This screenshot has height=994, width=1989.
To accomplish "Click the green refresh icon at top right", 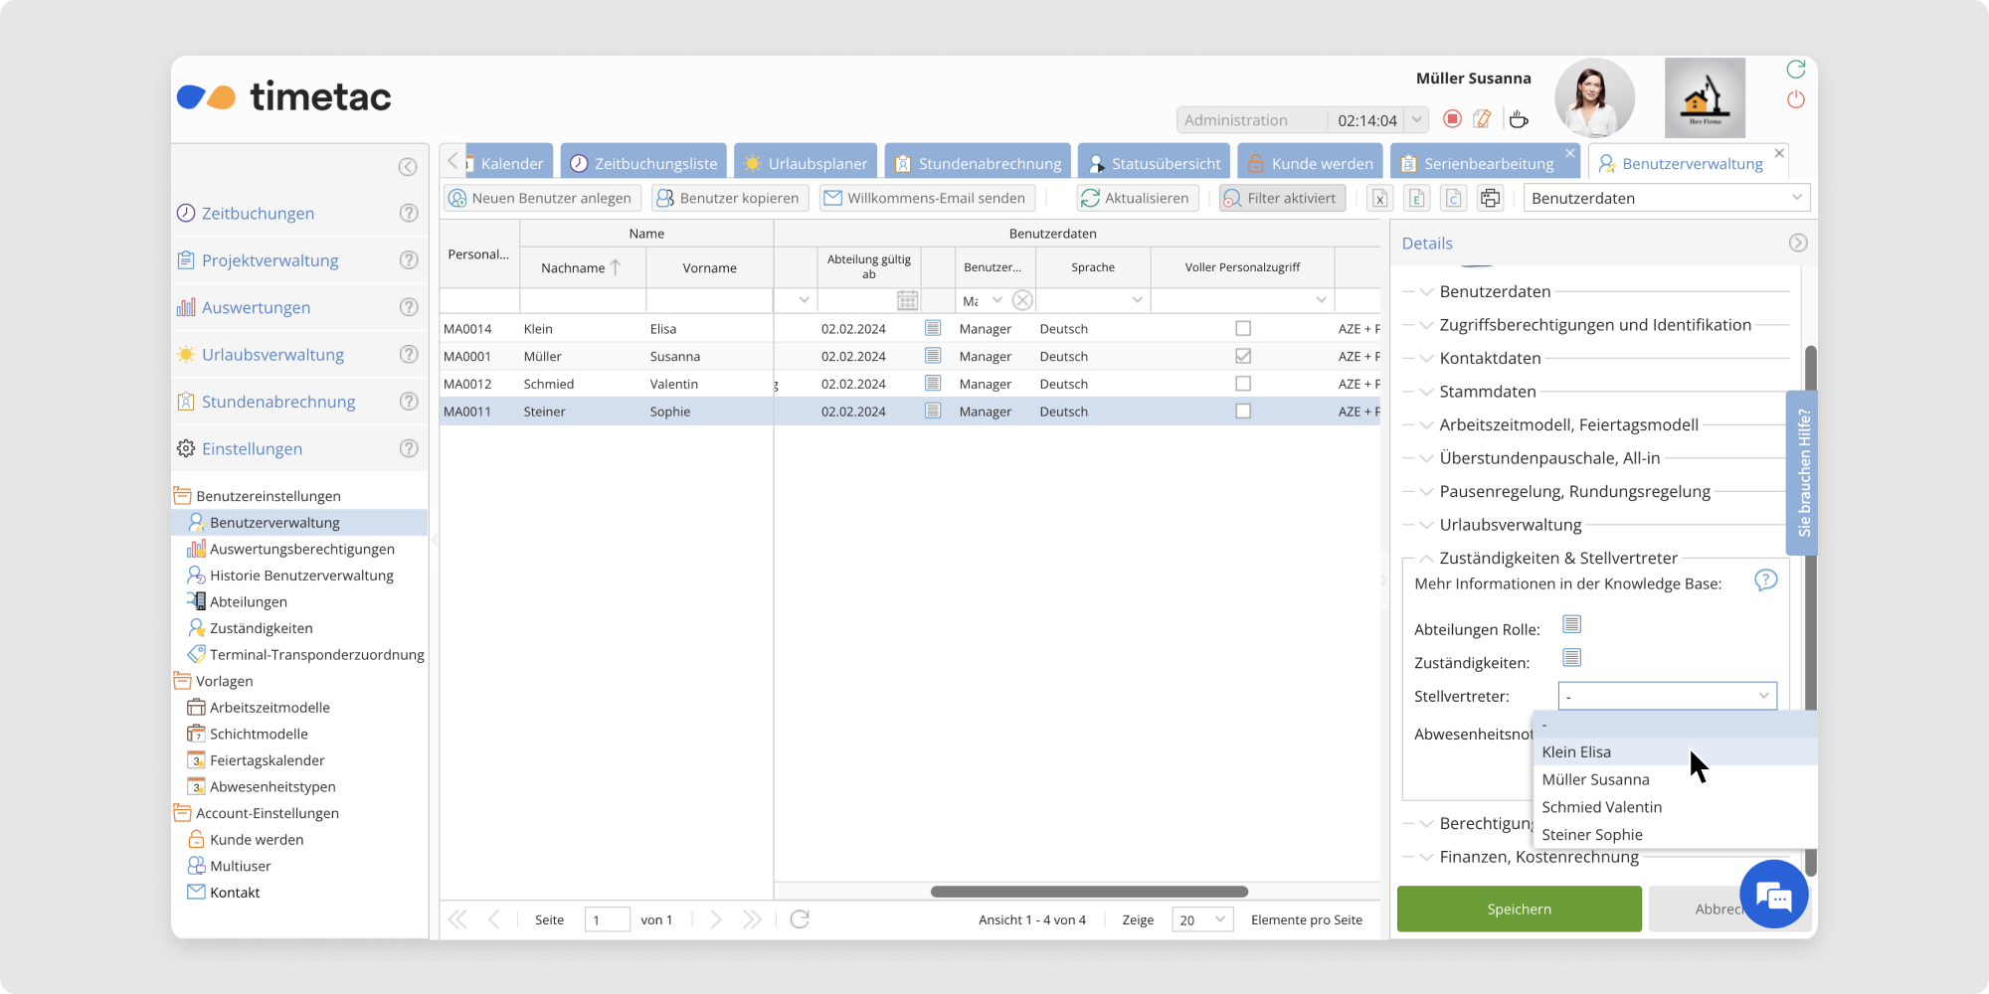I will (1795, 69).
